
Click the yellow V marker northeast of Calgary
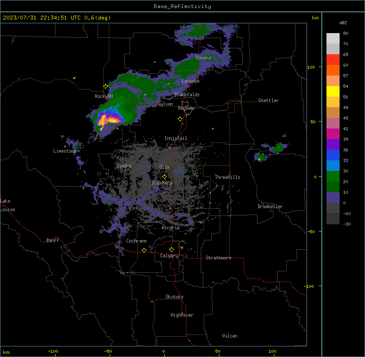click(182, 248)
